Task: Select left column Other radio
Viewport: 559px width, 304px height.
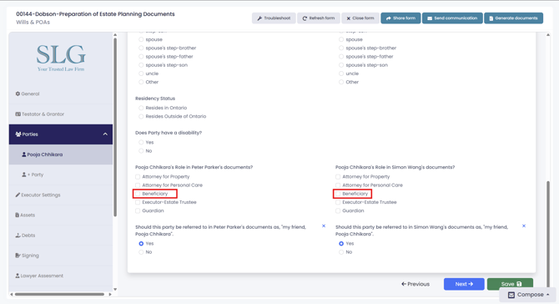Action: point(141,82)
